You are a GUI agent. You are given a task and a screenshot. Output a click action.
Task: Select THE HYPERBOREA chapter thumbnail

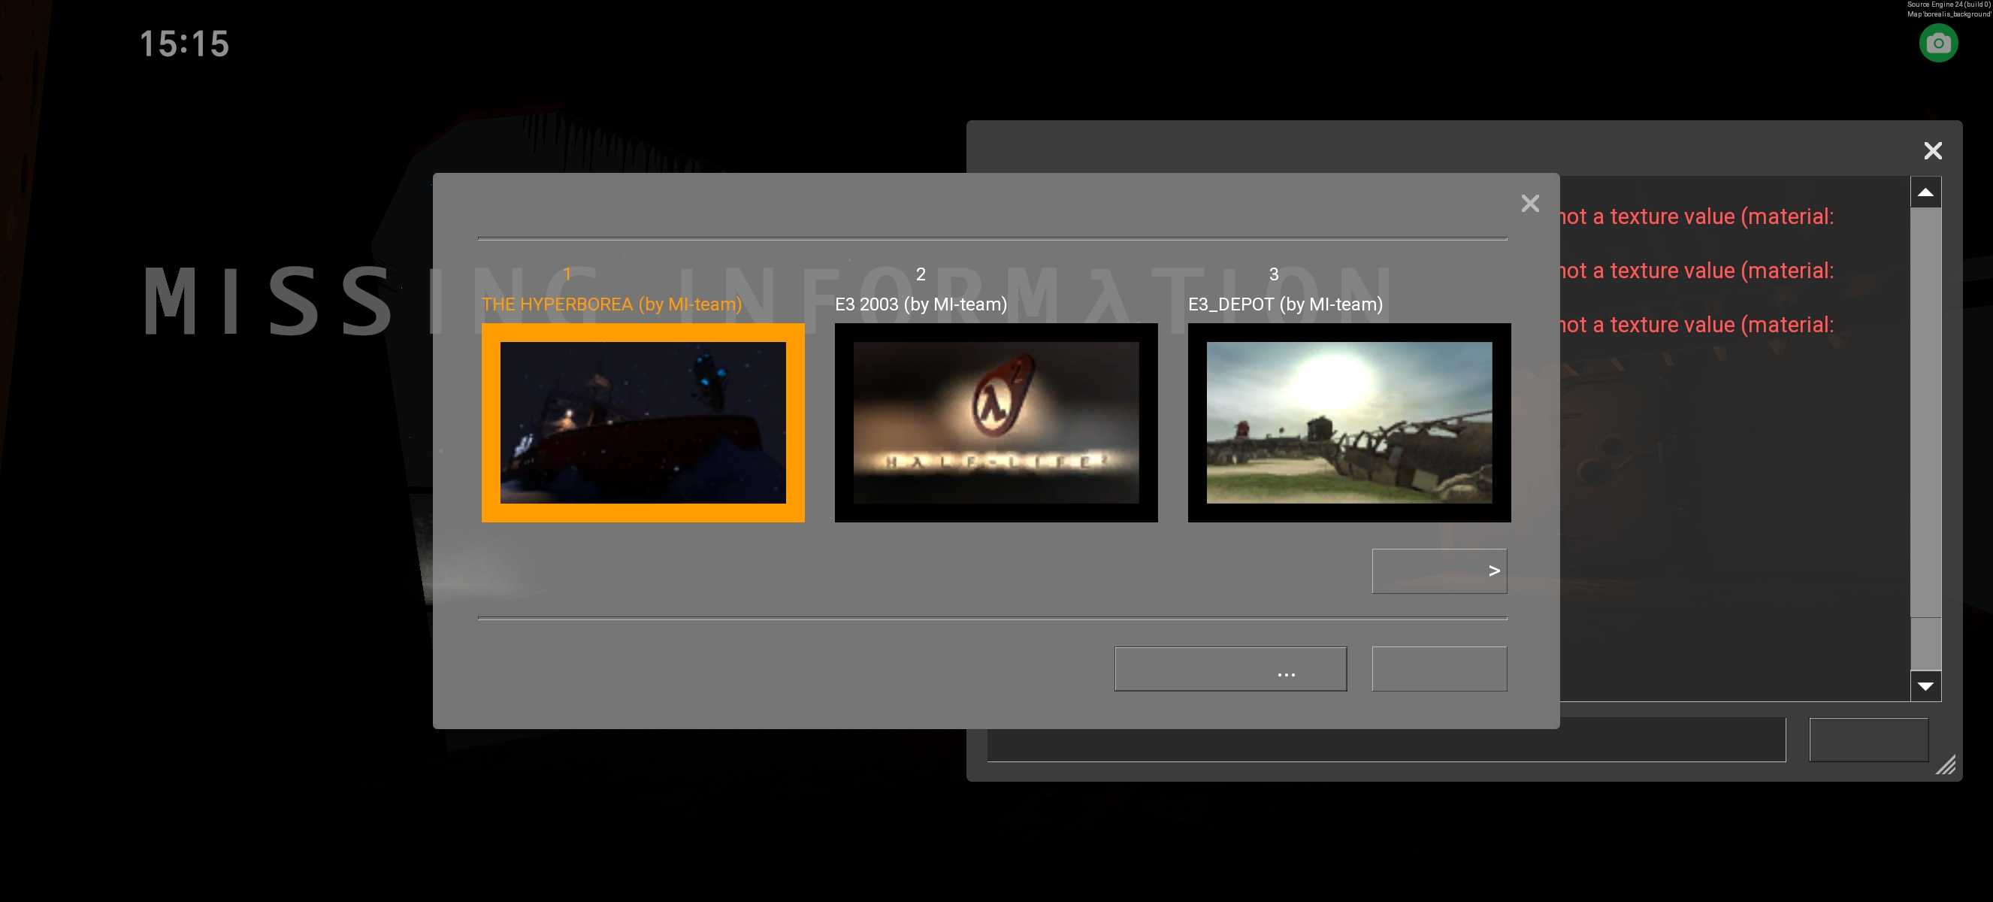(643, 422)
